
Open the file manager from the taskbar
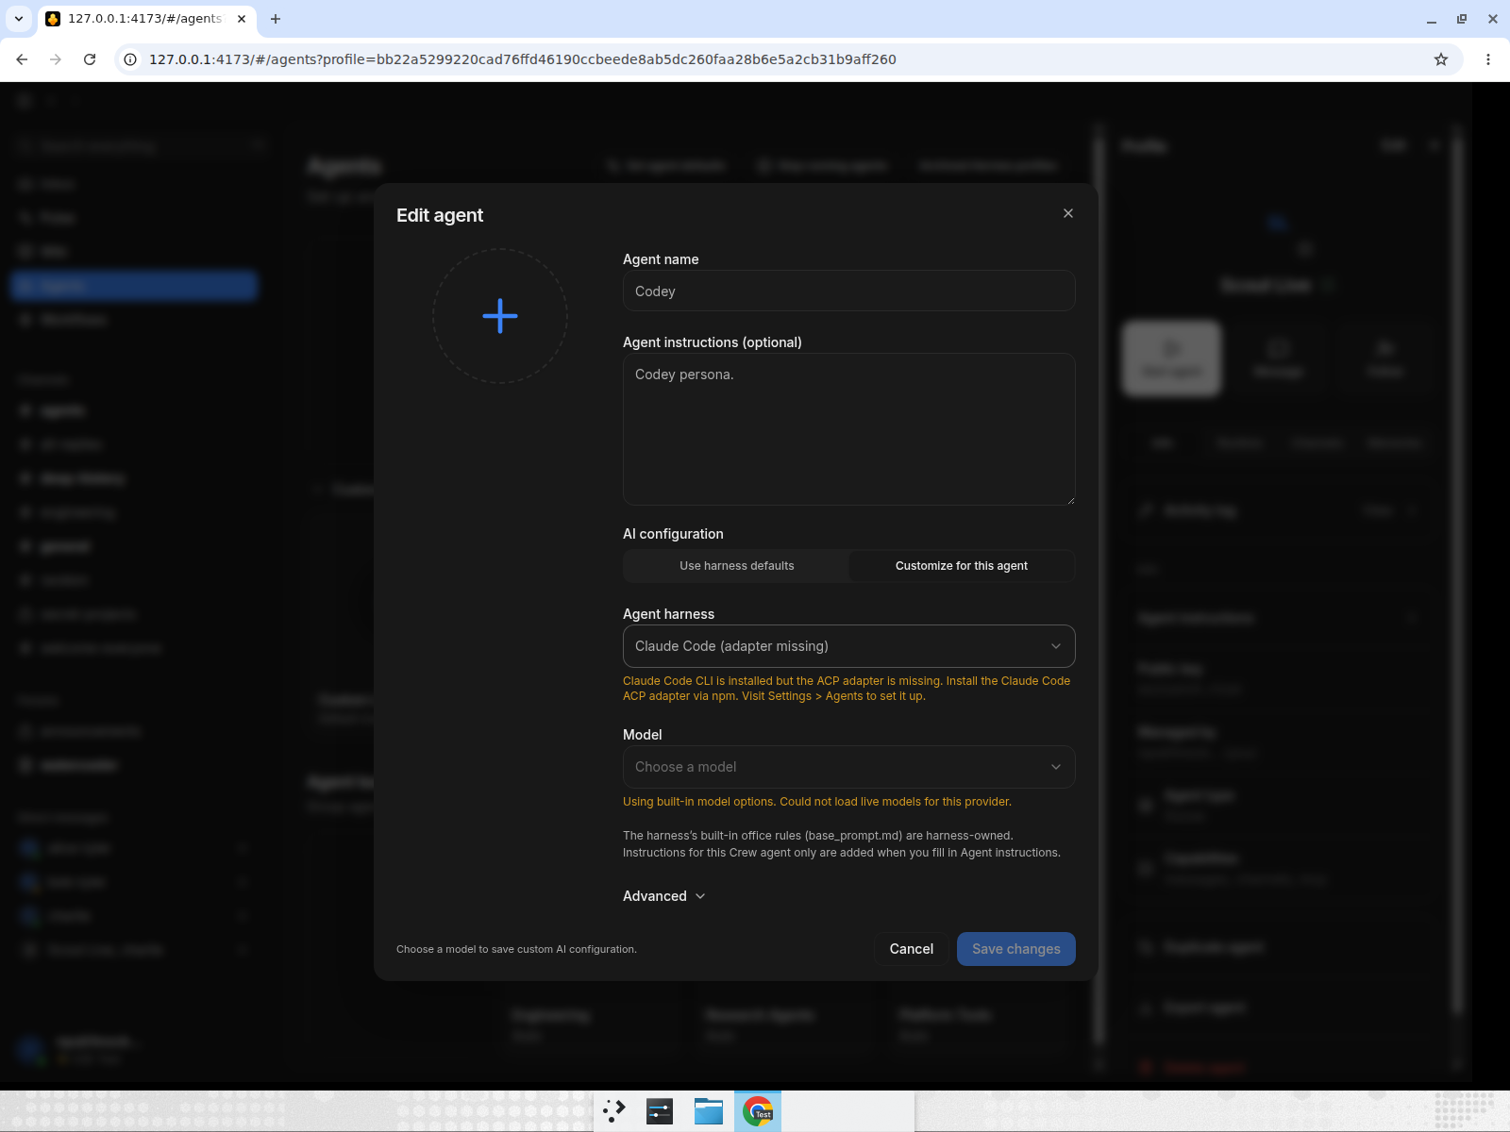[x=709, y=1111]
